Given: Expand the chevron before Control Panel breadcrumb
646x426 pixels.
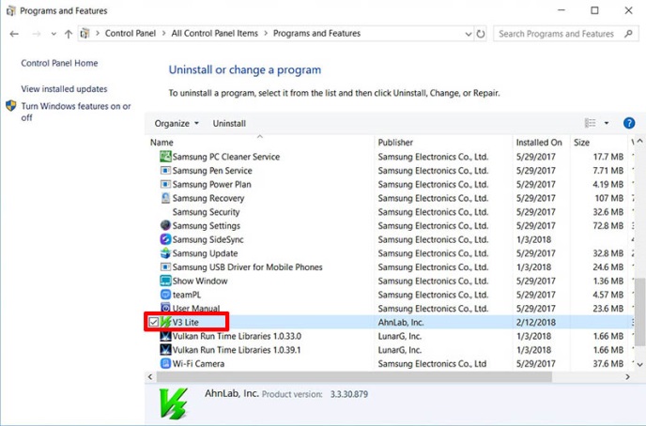Looking at the screenshot, I should (98, 34).
